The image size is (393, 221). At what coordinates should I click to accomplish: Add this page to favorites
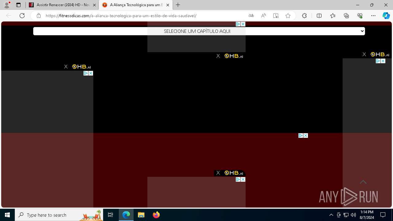288,16
